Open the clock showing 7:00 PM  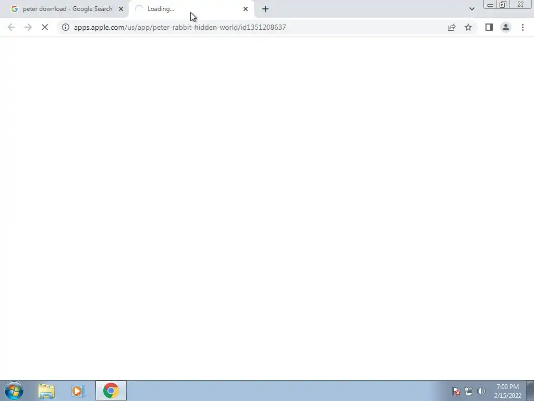507,391
